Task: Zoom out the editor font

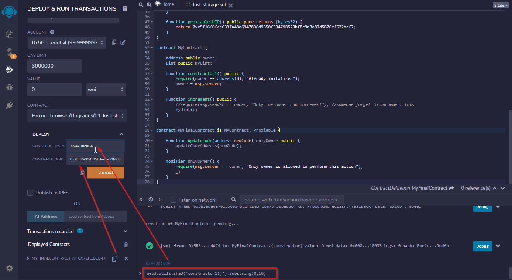Action: pyautogui.click(x=141, y=4)
